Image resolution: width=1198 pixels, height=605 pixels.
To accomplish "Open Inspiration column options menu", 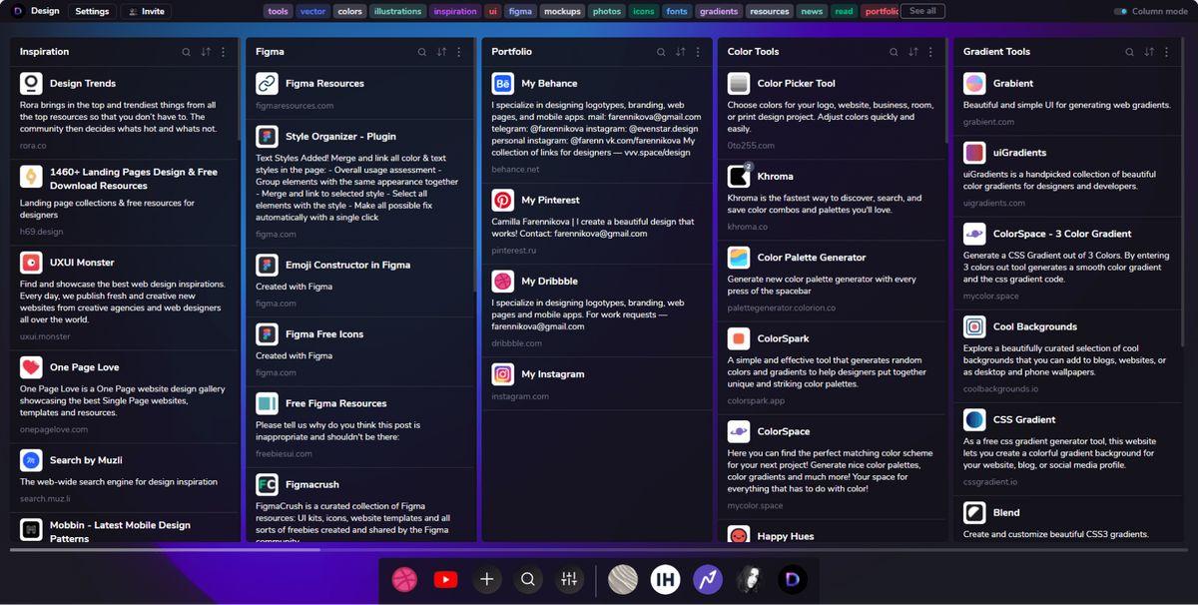I will [224, 52].
